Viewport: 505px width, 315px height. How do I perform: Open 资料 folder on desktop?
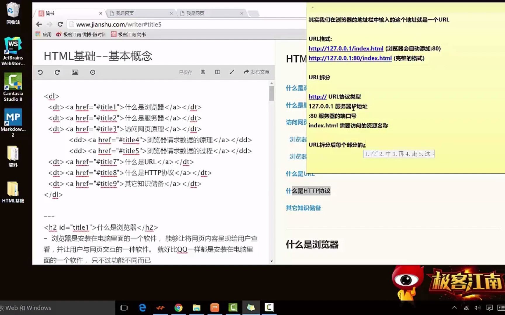pyautogui.click(x=13, y=157)
